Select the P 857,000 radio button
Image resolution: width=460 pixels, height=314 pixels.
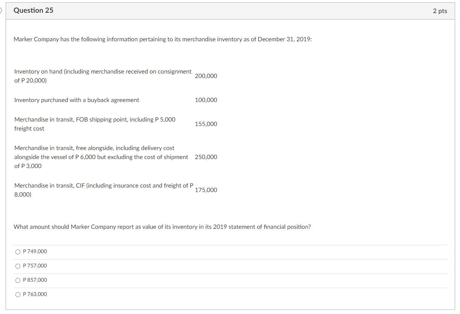pos(18,280)
